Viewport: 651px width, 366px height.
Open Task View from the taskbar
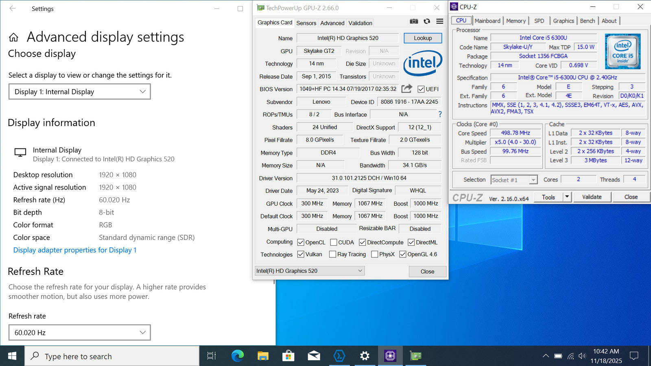[x=212, y=356]
